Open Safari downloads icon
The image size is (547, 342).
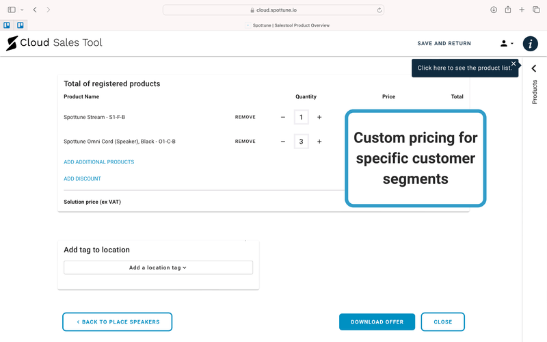[494, 10]
